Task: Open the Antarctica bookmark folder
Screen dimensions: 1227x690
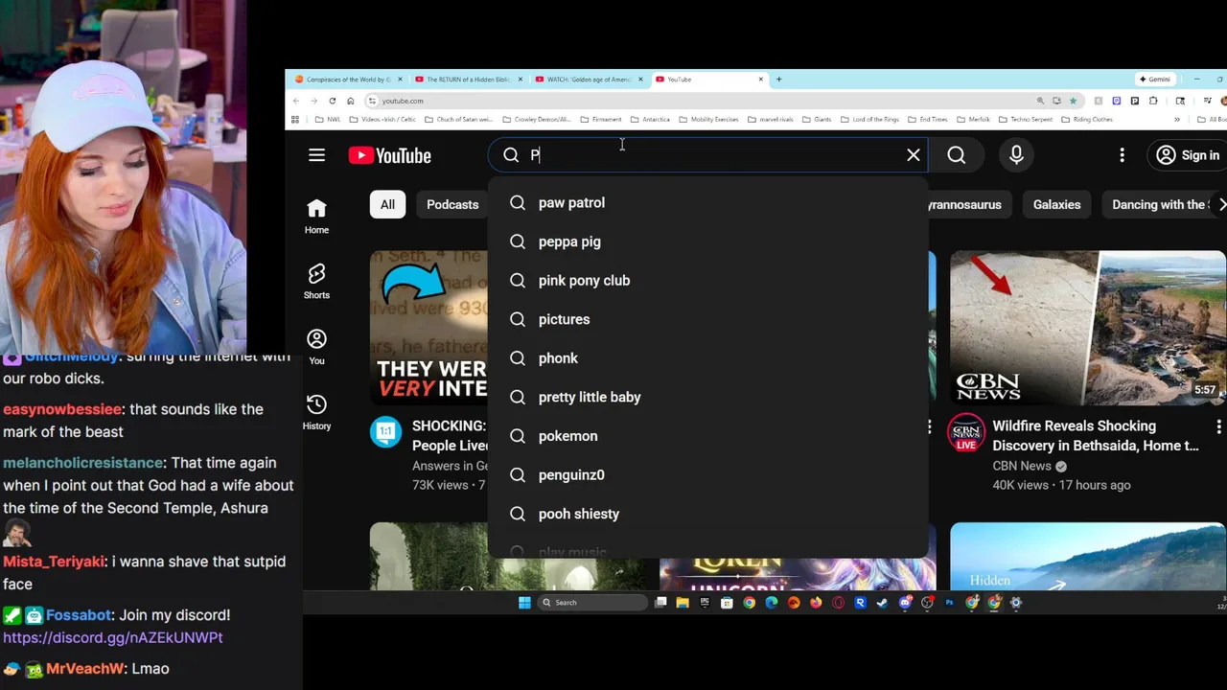Action: pyautogui.click(x=651, y=120)
